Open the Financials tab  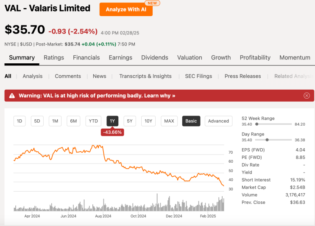[86, 57]
